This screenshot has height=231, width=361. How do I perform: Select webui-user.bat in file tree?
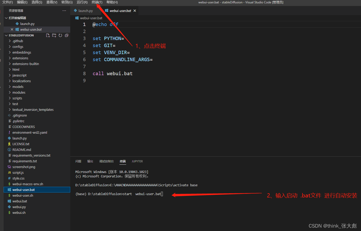tap(37, 190)
